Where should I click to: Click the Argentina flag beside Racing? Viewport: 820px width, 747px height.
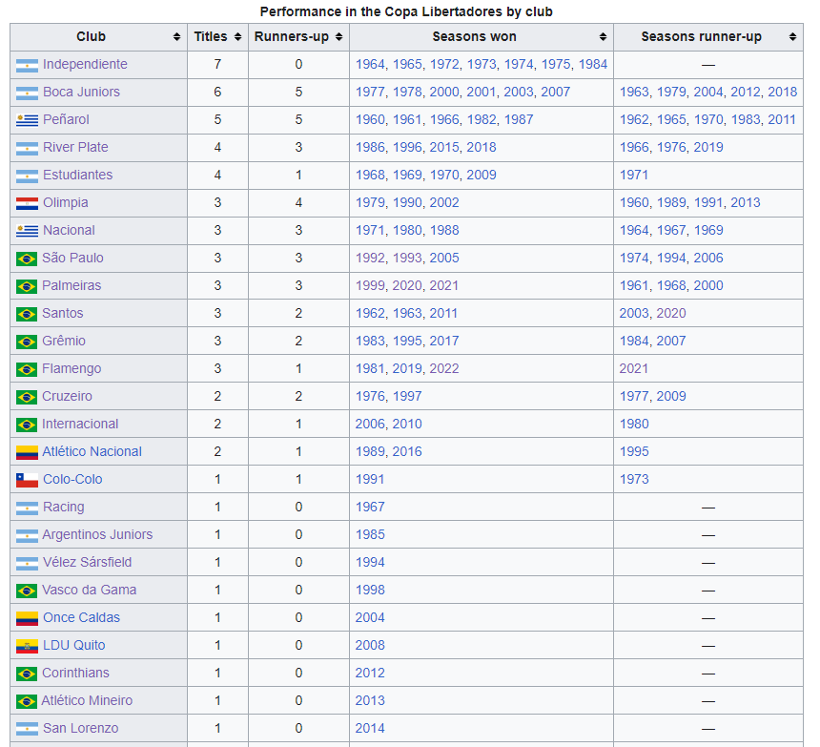28,508
